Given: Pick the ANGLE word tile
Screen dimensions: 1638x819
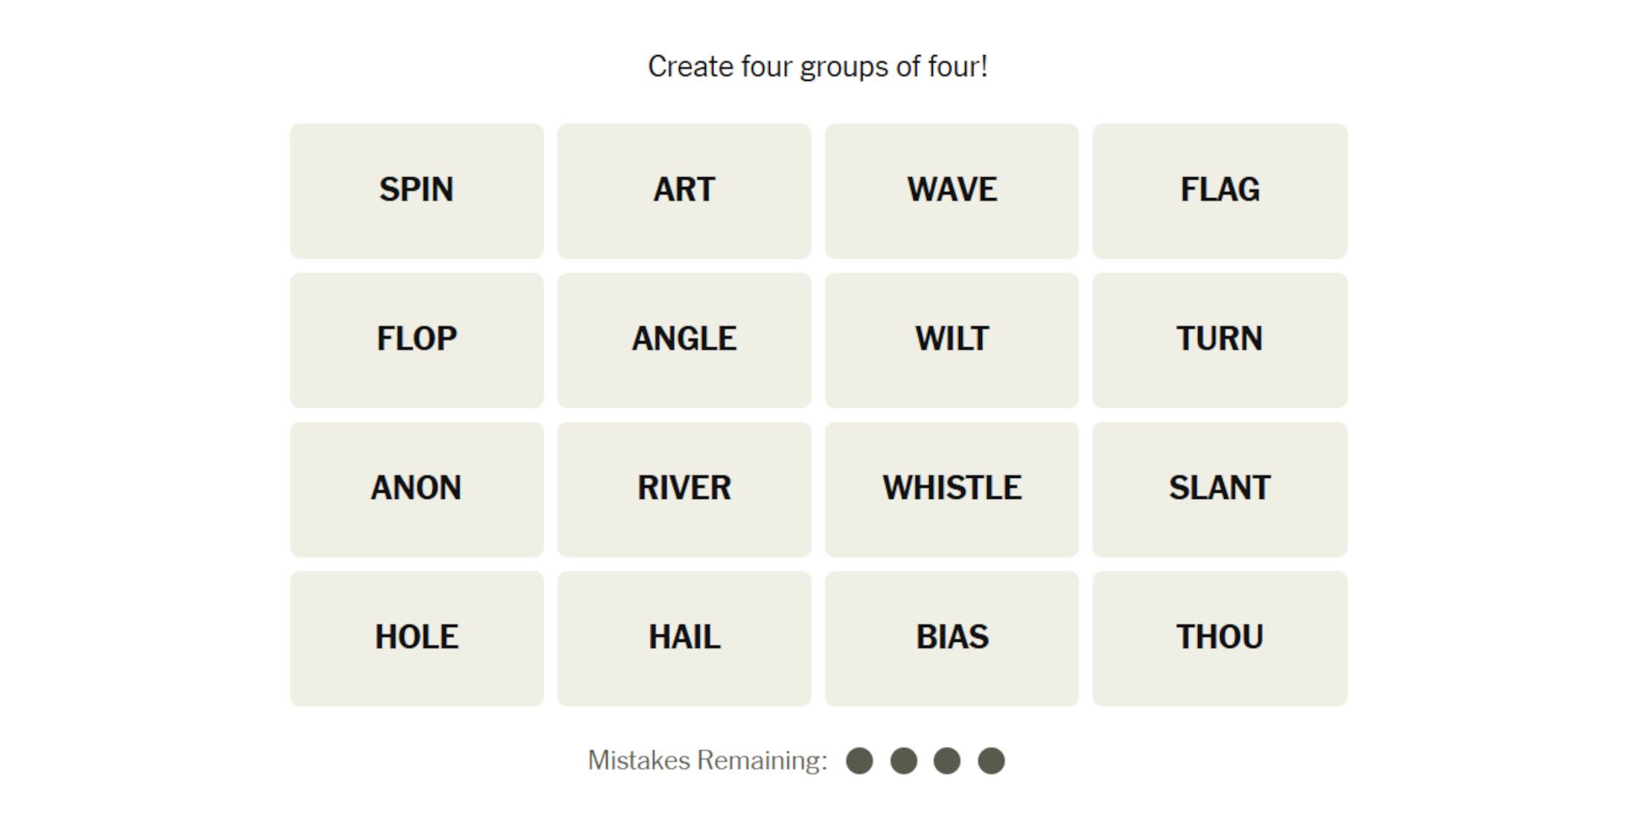Looking at the screenshot, I should pyautogui.click(x=684, y=340).
